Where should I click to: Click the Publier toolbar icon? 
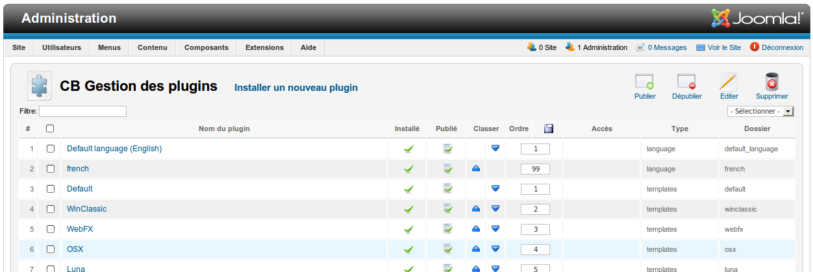click(644, 82)
